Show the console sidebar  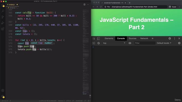(x=94, y=43)
